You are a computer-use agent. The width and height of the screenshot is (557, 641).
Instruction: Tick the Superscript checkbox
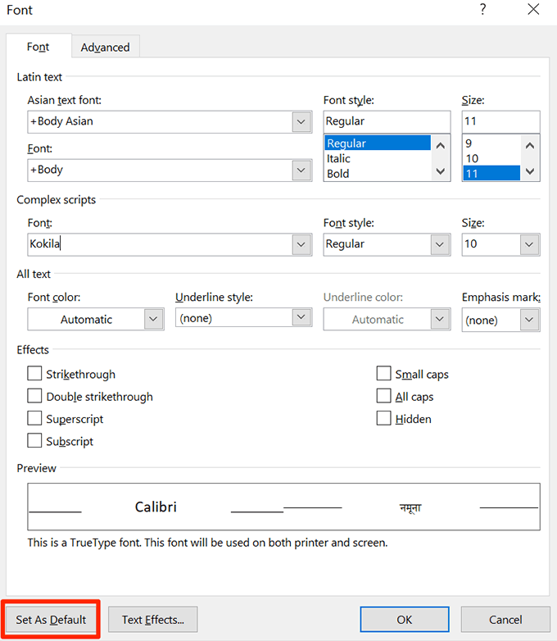pos(34,419)
